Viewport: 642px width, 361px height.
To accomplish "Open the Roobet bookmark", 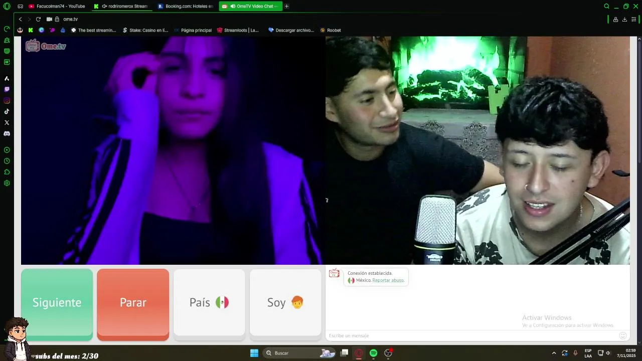I will (330, 30).
